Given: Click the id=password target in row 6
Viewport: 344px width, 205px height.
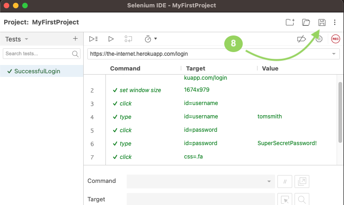Looking at the screenshot, I should point(201,143).
